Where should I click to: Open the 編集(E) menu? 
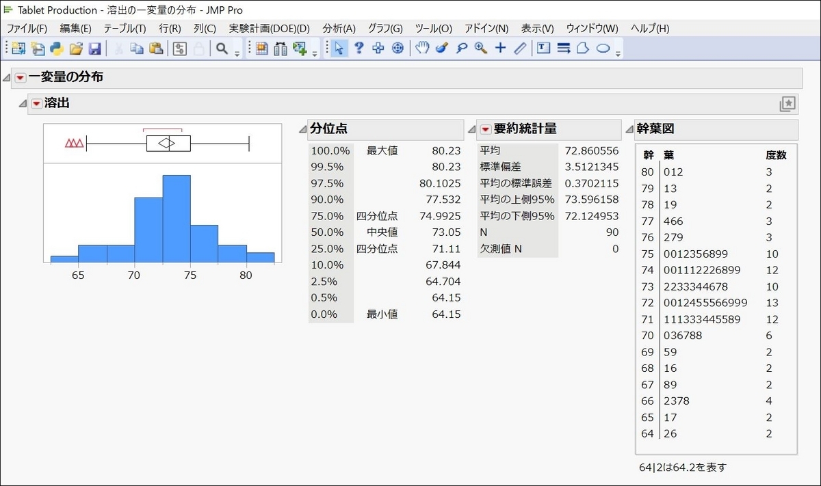coord(75,29)
